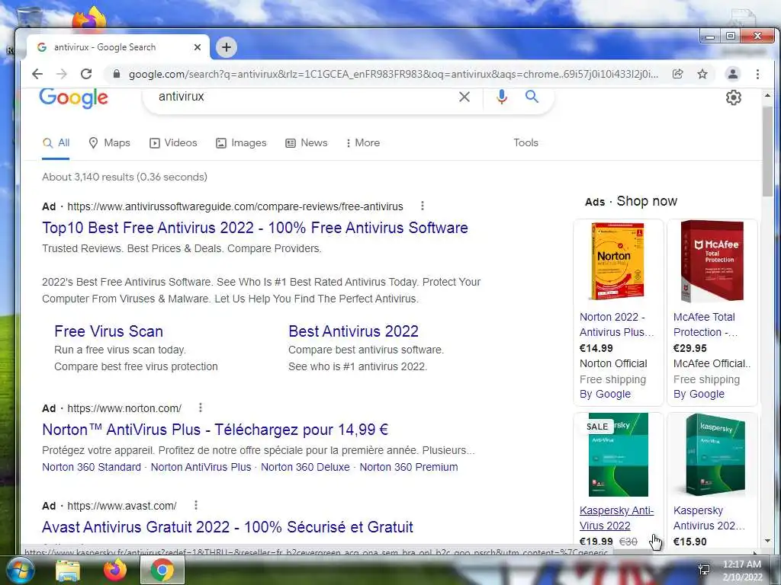Click the Kaspersky SALE product image
This screenshot has height=585, width=781.
point(618,455)
